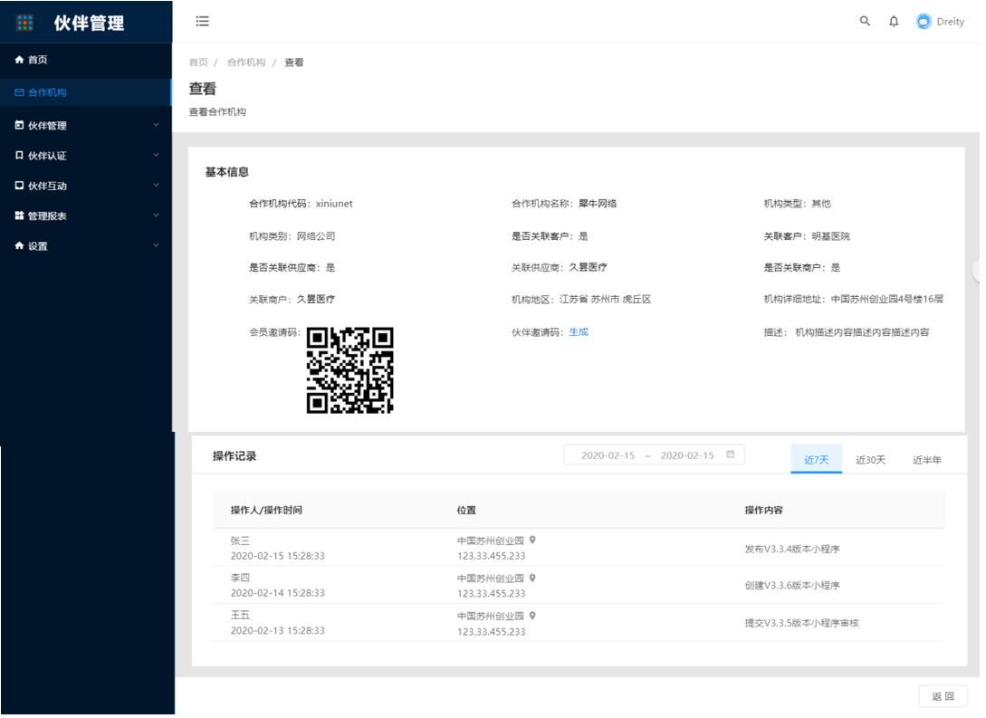Expand the 管理报表 menu chevron
Image resolution: width=986 pixels, height=718 pixels.
(156, 215)
